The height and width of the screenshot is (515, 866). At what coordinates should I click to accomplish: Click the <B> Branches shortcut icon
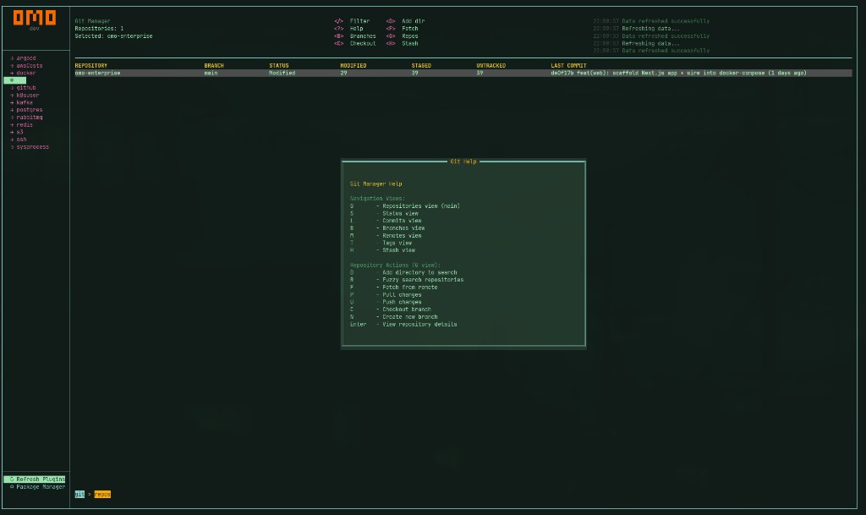click(x=338, y=36)
